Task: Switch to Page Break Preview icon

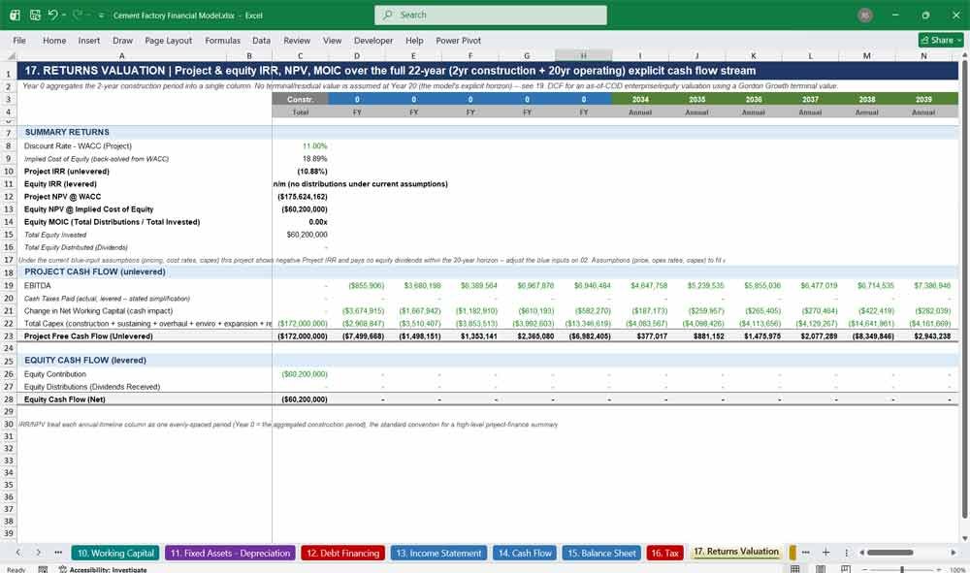Action: click(x=846, y=569)
